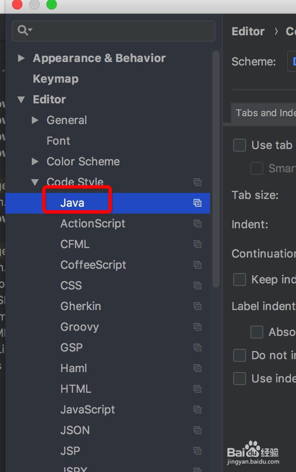Viewport: 296px width, 472px height.
Task: Focus the settings search field
Action: click(x=120, y=31)
